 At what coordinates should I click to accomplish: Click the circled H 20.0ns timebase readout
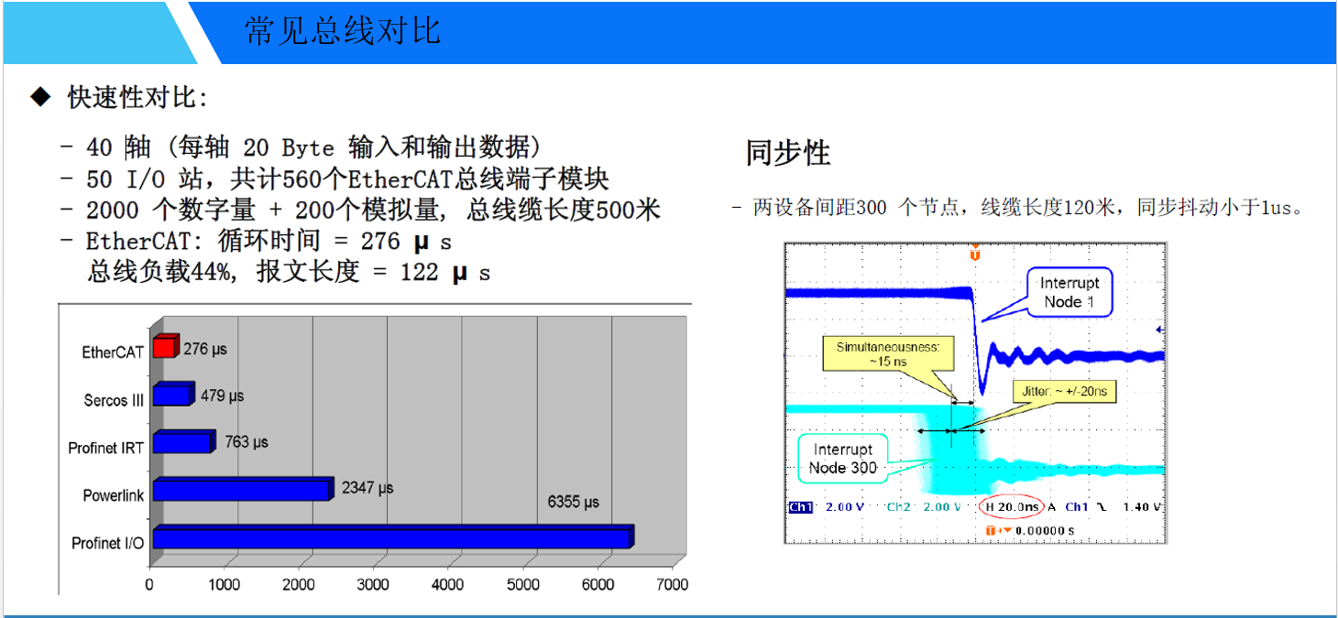pyautogui.click(x=1010, y=506)
